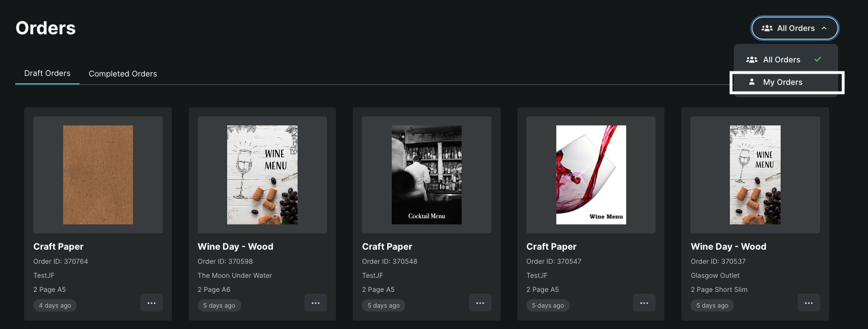
Task: Open the Cocktail Menu cover thumbnail
Action: tap(427, 175)
